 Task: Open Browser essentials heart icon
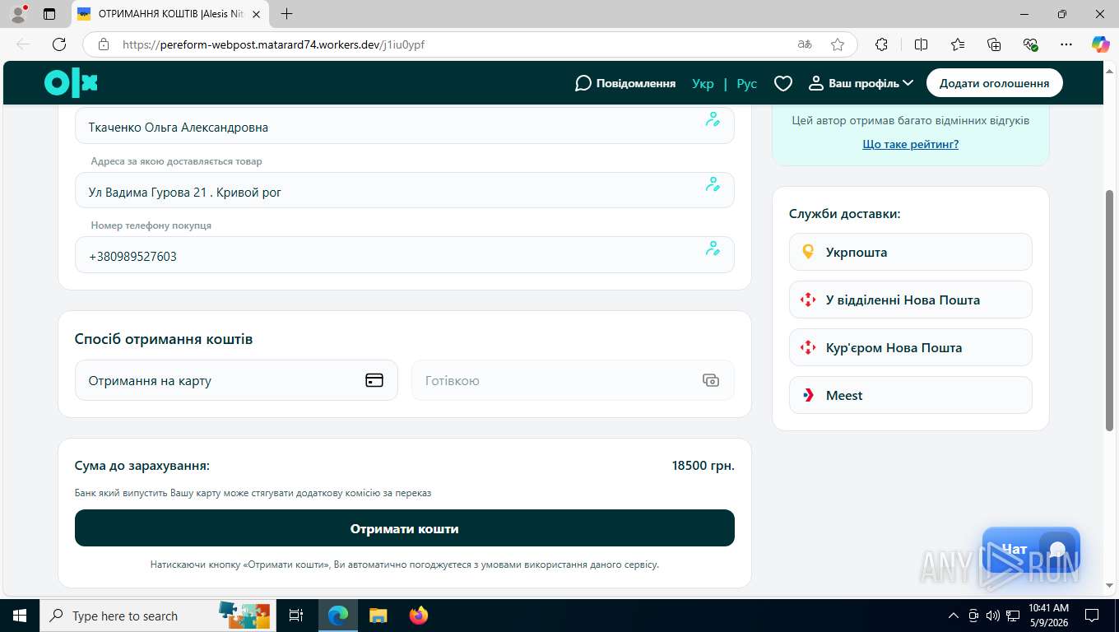coord(1030,44)
